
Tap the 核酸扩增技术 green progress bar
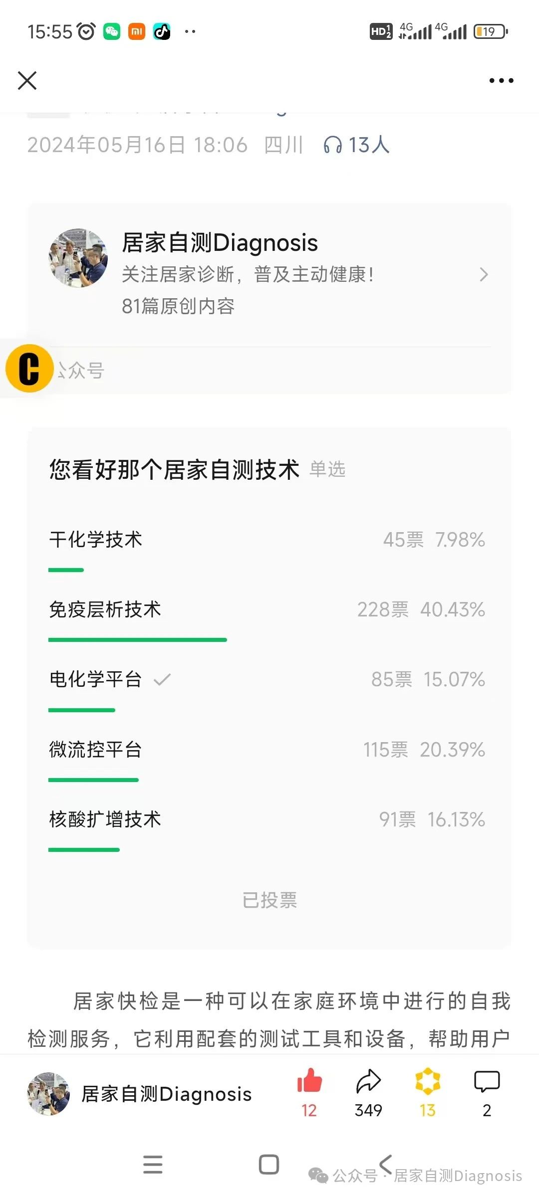(84, 849)
